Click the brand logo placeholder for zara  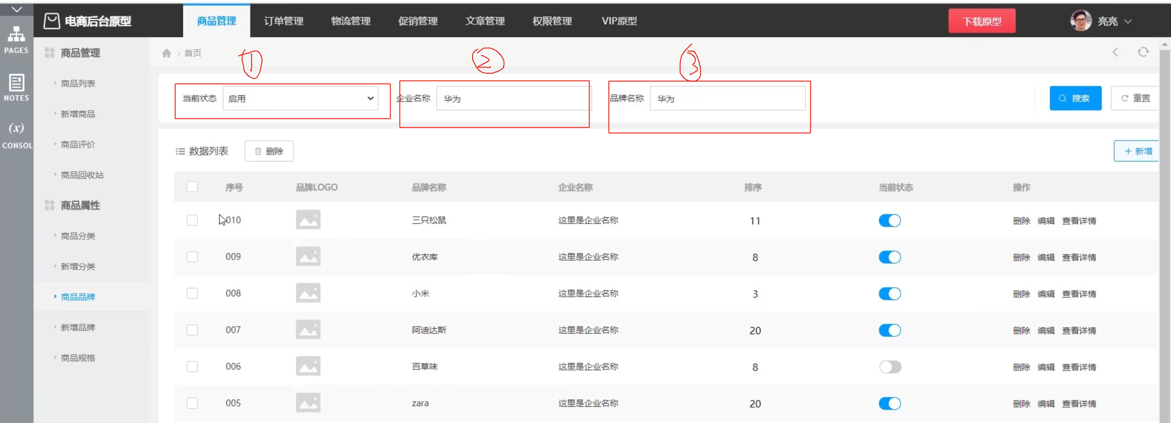[x=308, y=403]
